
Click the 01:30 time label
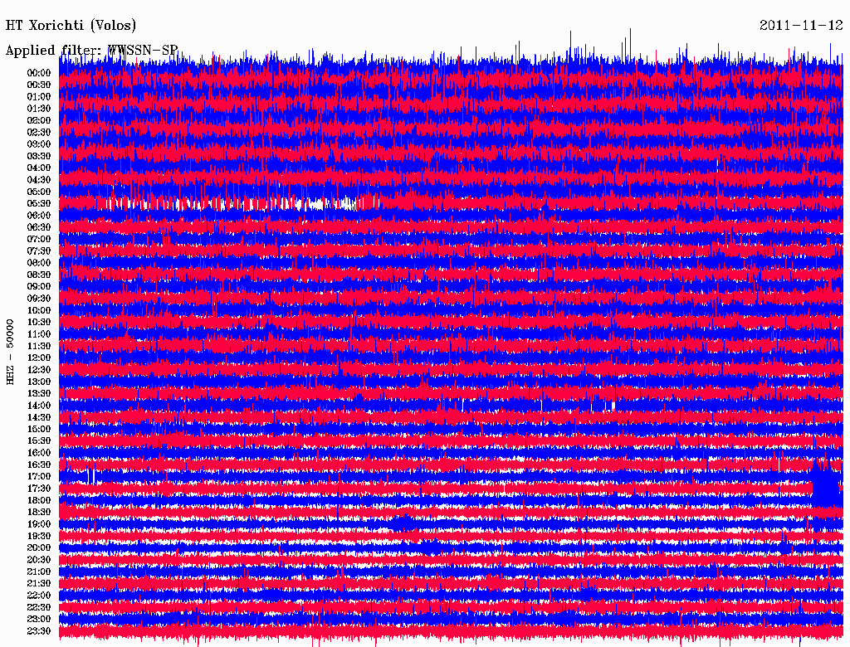point(39,109)
